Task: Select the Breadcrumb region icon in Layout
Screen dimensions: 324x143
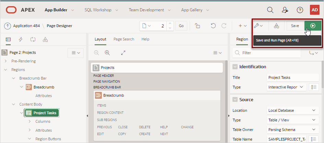Action: coord(98,95)
